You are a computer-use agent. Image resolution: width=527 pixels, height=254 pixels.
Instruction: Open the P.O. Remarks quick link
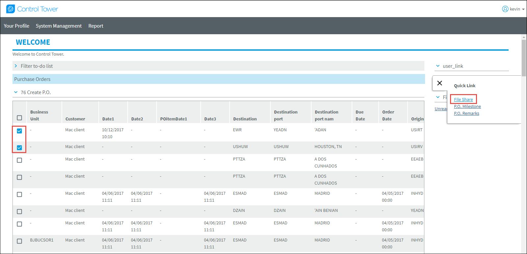coord(466,113)
